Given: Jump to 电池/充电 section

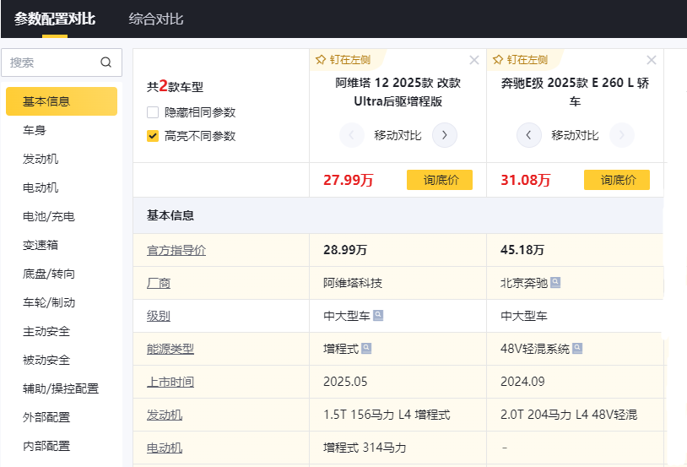Looking at the screenshot, I should 49,216.
